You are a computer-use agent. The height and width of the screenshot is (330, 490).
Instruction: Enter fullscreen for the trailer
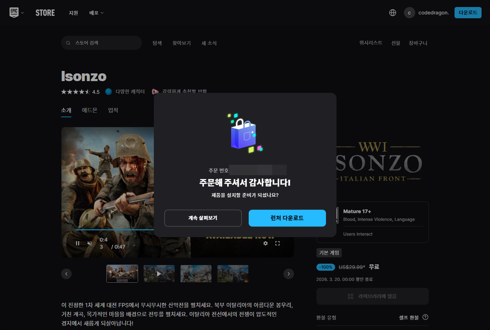coord(277,243)
